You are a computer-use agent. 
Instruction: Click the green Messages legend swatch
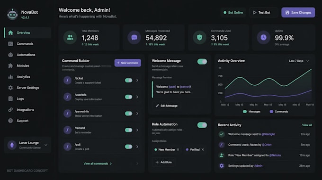click(245, 112)
